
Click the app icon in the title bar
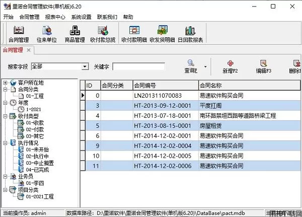[x=7, y=7]
